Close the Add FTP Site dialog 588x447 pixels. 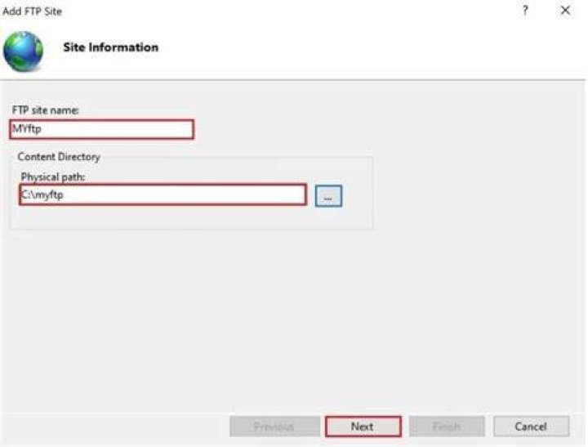(x=565, y=11)
